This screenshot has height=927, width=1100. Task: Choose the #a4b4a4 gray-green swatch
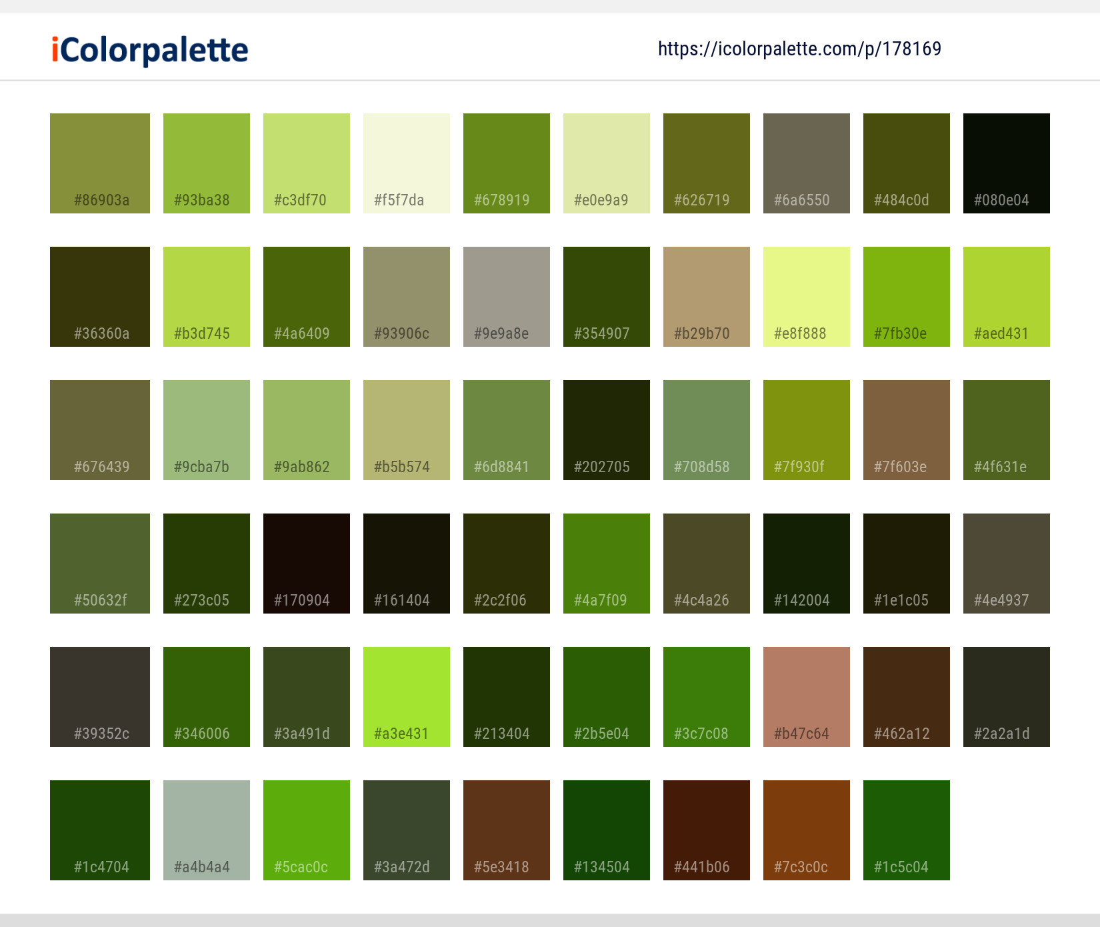(x=207, y=830)
